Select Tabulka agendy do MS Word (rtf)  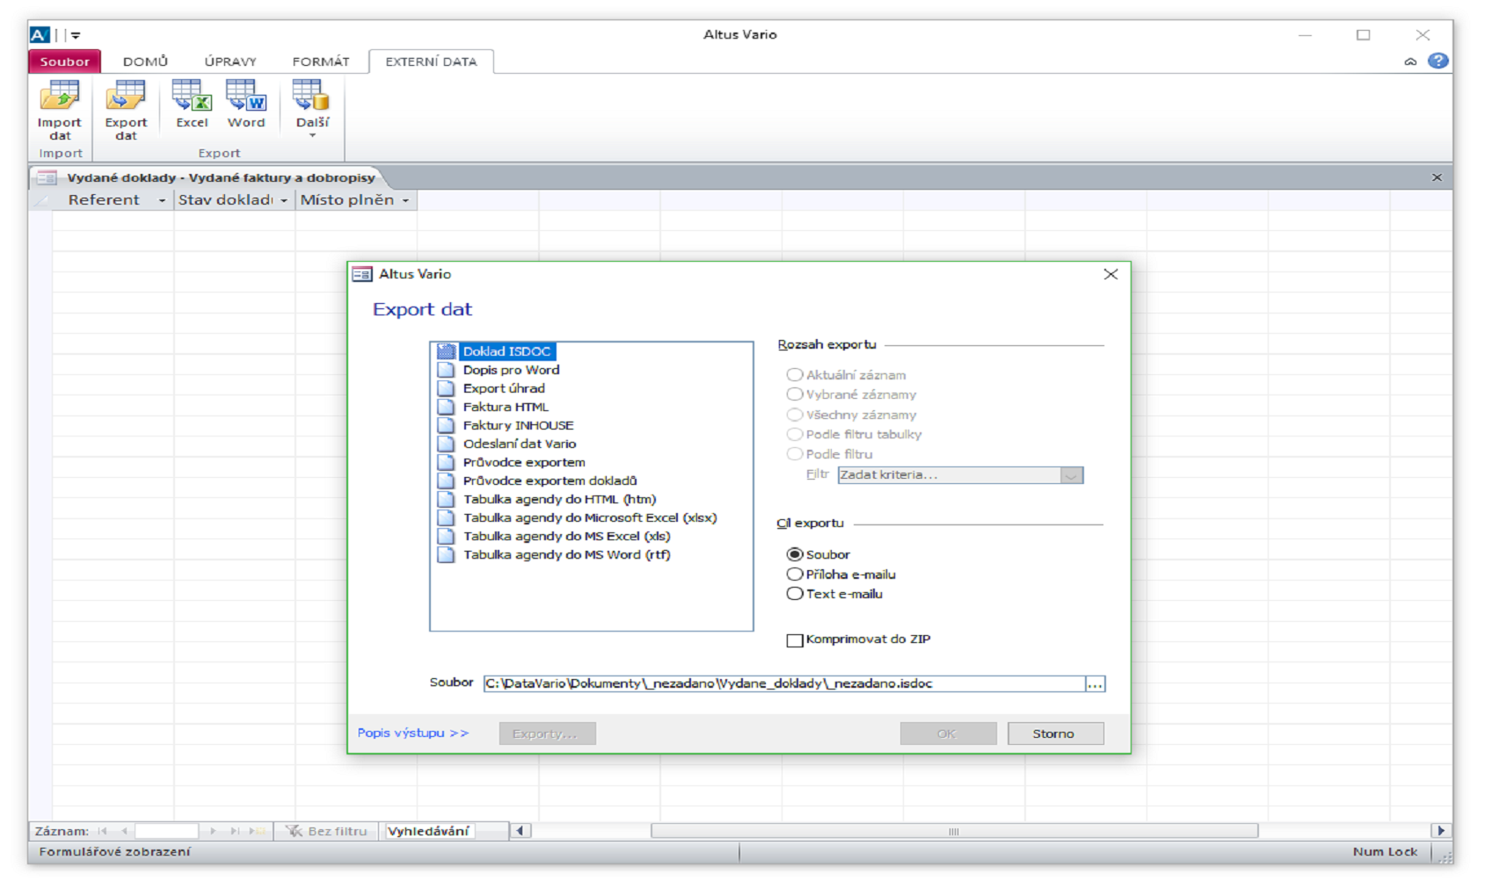[x=566, y=554]
